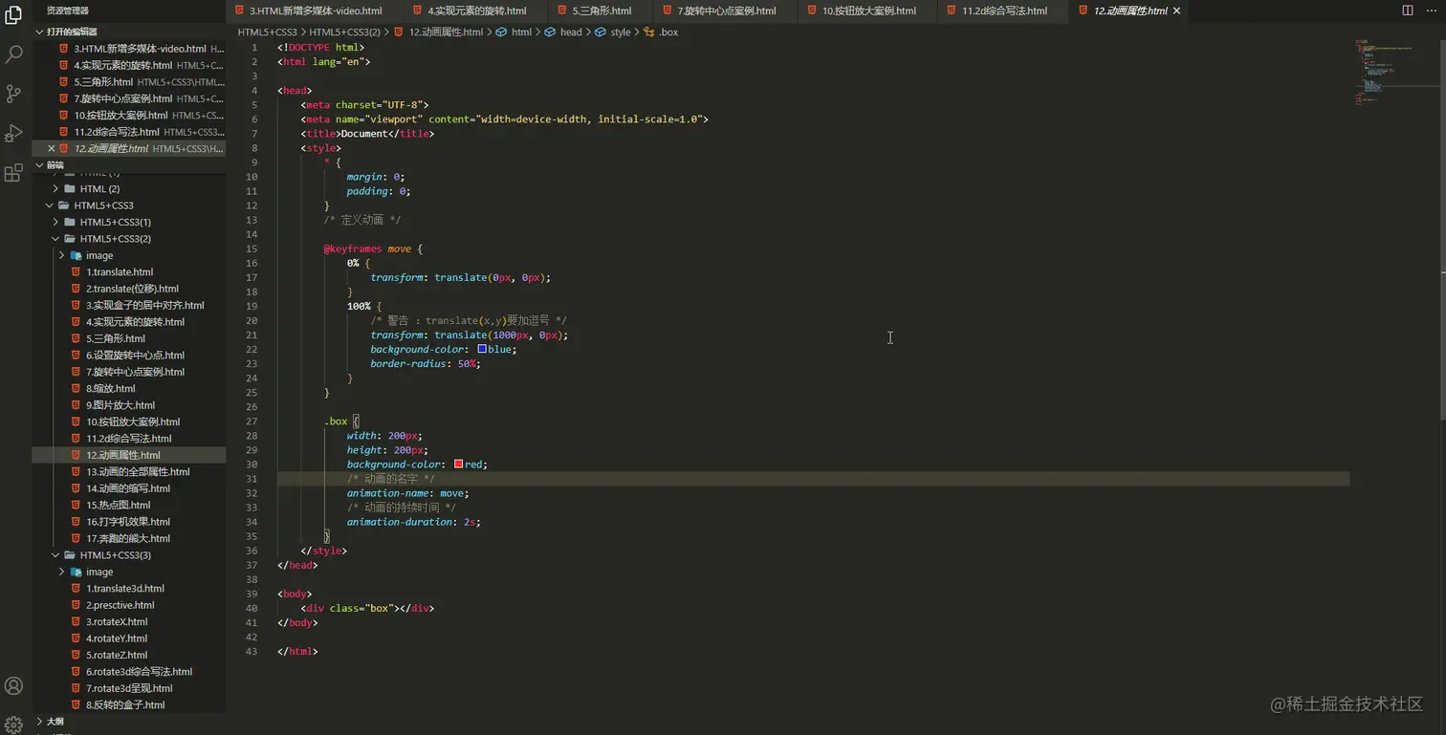The height and width of the screenshot is (735, 1446).
Task: Expand the image folder under HTML5+CSS3(2)
Action: 61,255
